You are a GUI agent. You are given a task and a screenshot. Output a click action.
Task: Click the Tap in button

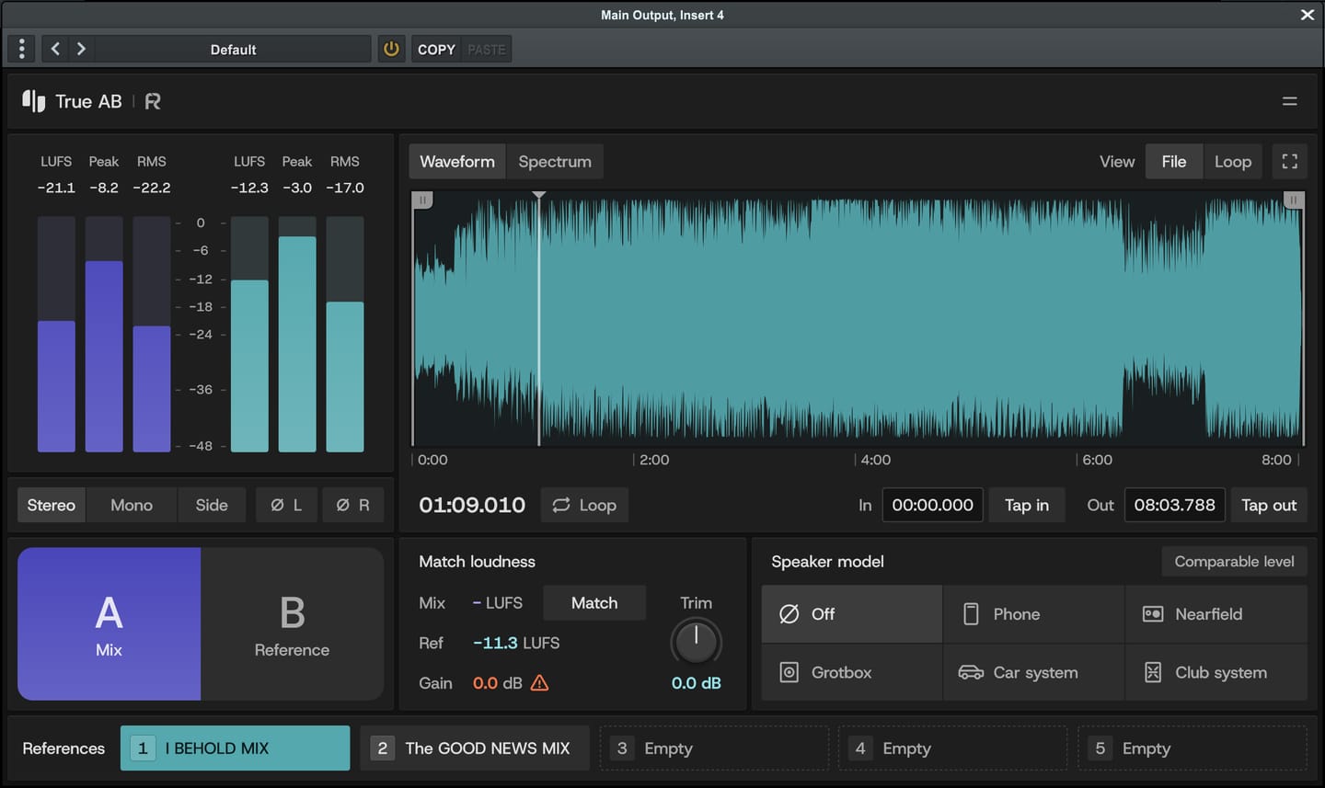pyautogui.click(x=1027, y=505)
